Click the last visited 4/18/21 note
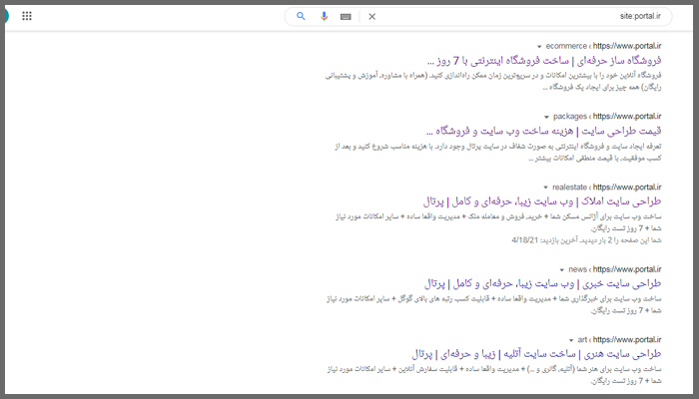 tap(586, 240)
